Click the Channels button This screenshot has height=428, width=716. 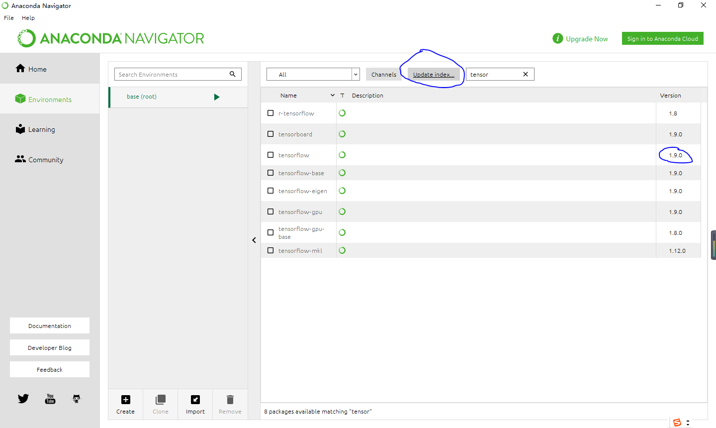384,74
